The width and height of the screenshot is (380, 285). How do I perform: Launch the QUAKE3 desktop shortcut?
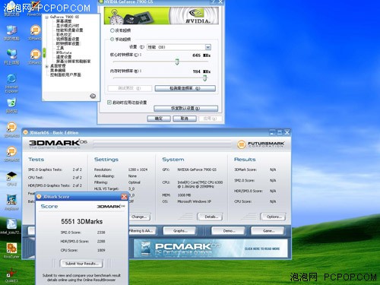pyautogui.click(x=11, y=274)
